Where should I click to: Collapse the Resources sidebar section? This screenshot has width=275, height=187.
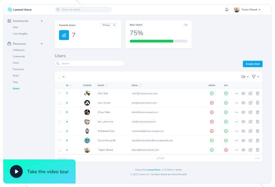(42, 44)
